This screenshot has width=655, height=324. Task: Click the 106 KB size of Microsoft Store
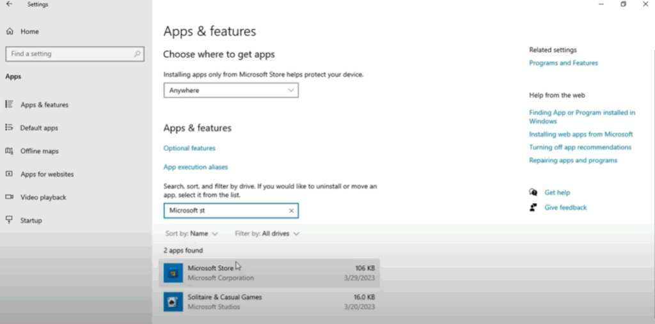(365, 268)
